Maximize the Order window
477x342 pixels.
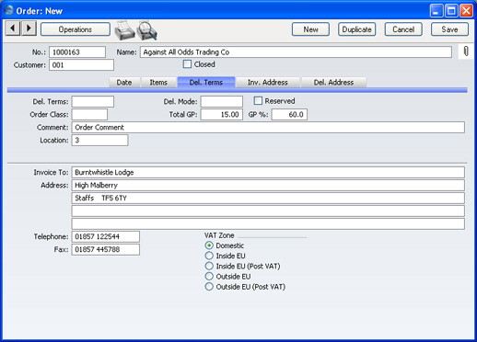451,11
